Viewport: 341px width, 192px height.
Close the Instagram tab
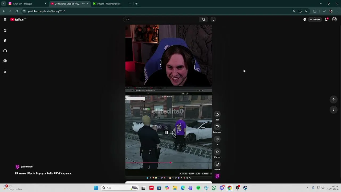45,4
